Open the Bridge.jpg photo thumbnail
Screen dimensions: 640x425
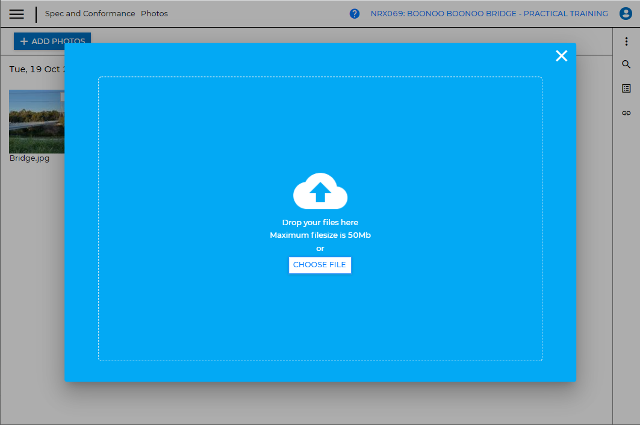pos(36,123)
